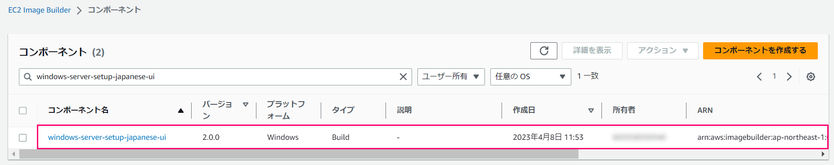
Task: Click the horizontal scrollbar right arrow
Action: pyautogui.click(x=823, y=154)
